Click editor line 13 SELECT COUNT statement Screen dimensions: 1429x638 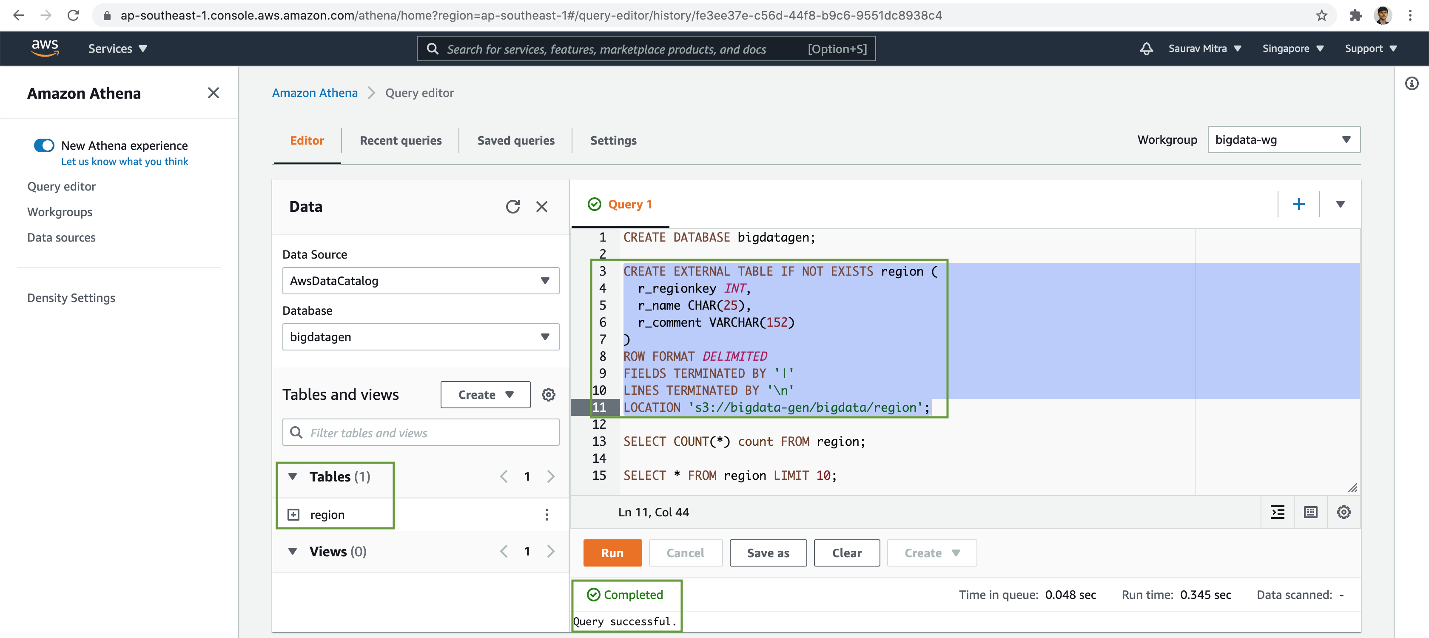[x=744, y=441]
